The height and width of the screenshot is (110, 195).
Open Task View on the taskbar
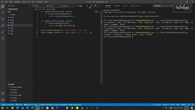(7, 108)
